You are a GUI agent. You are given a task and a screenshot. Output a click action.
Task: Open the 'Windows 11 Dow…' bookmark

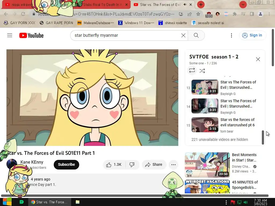coord(136,23)
